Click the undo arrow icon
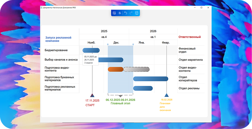 [126, 13]
